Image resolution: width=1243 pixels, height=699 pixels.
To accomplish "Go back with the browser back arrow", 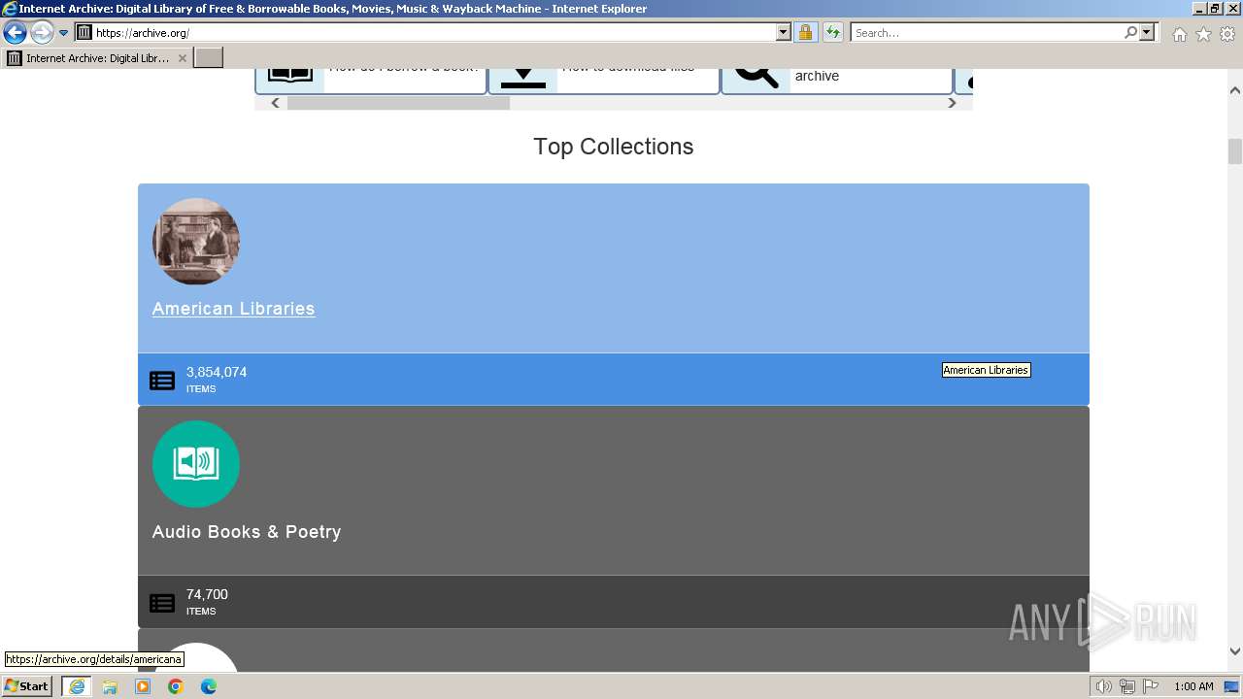I will [15, 32].
